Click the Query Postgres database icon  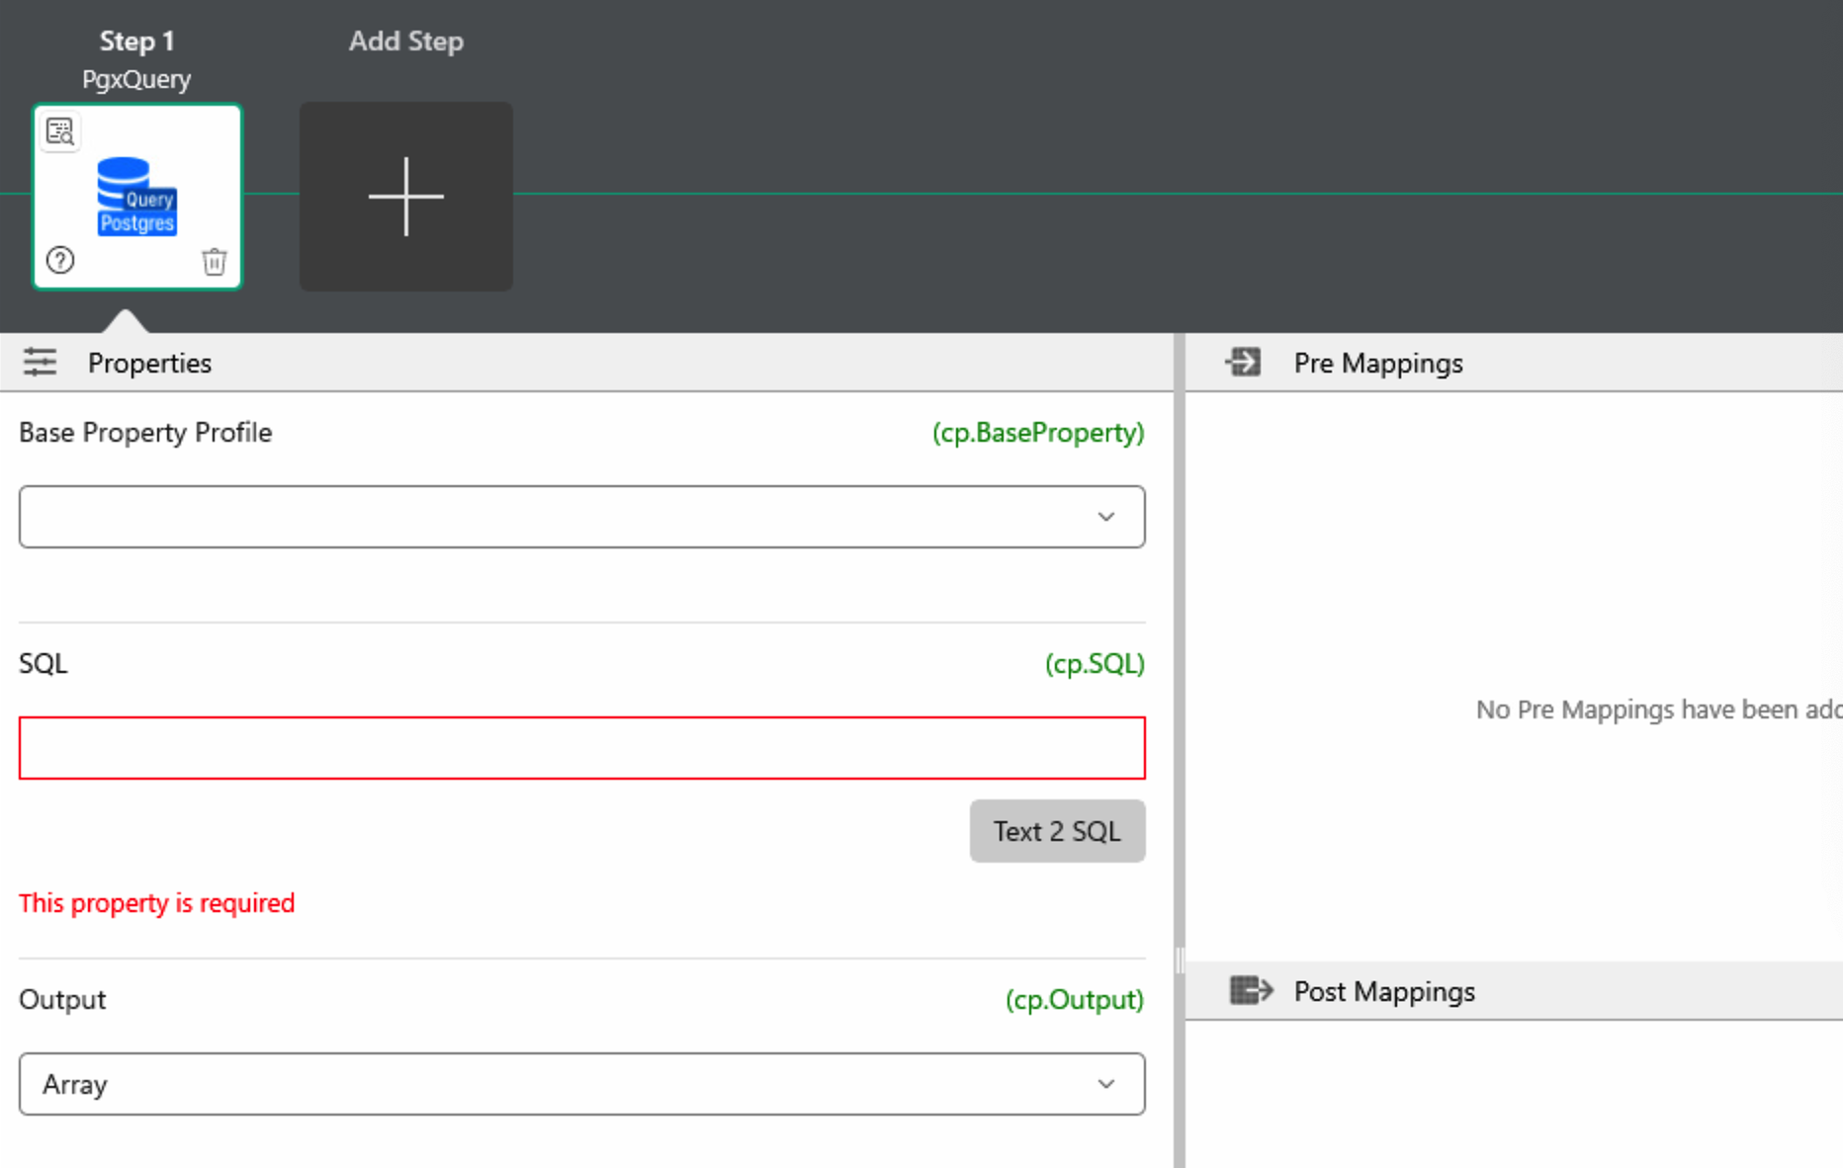136,197
